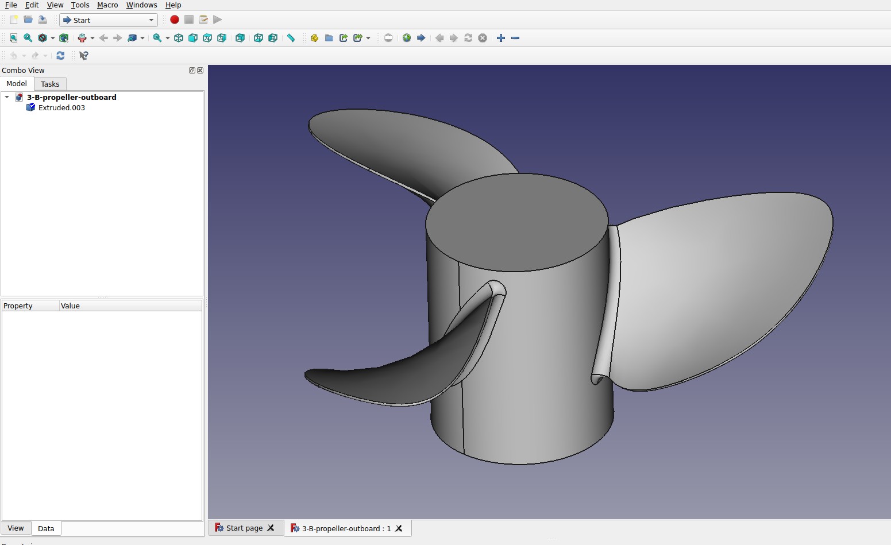Create a new Part with yellow icon
Screen dimensions: 891x545
tap(314, 38)
